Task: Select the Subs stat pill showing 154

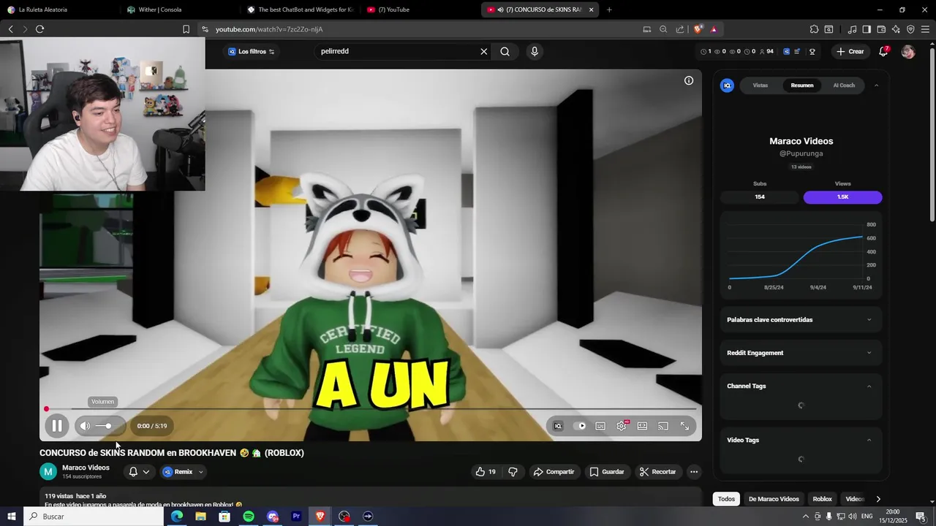Action: point(760,197)
